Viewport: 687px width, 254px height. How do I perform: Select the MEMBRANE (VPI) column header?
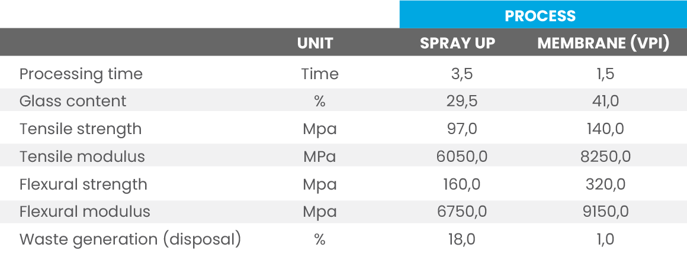tap(603, 43)
